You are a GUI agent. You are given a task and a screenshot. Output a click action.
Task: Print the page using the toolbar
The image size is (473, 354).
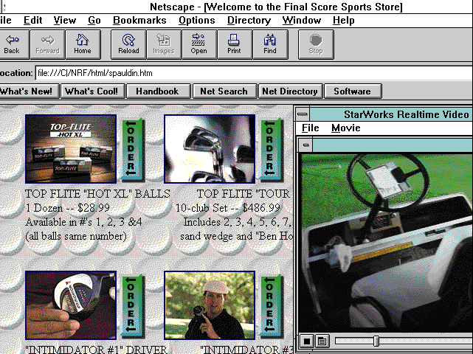click(x=234, y=44)
